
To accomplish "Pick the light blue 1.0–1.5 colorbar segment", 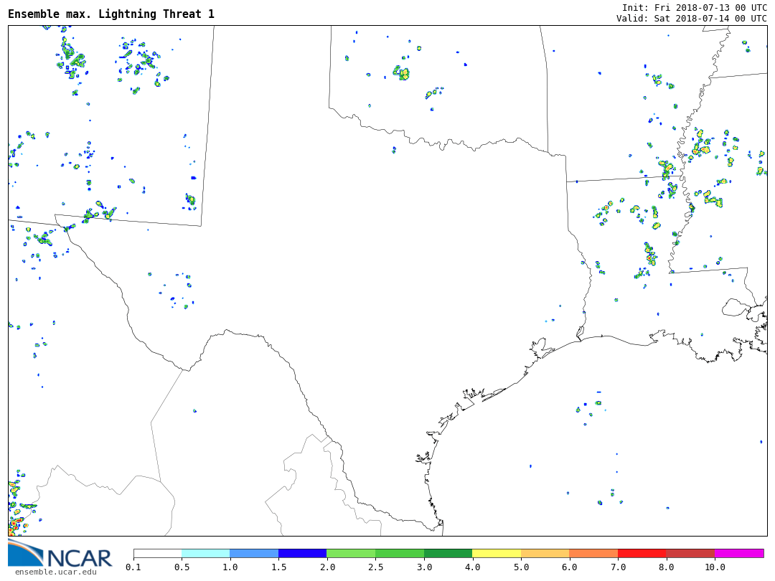I will pyautogui.click(x=254, y=553).
